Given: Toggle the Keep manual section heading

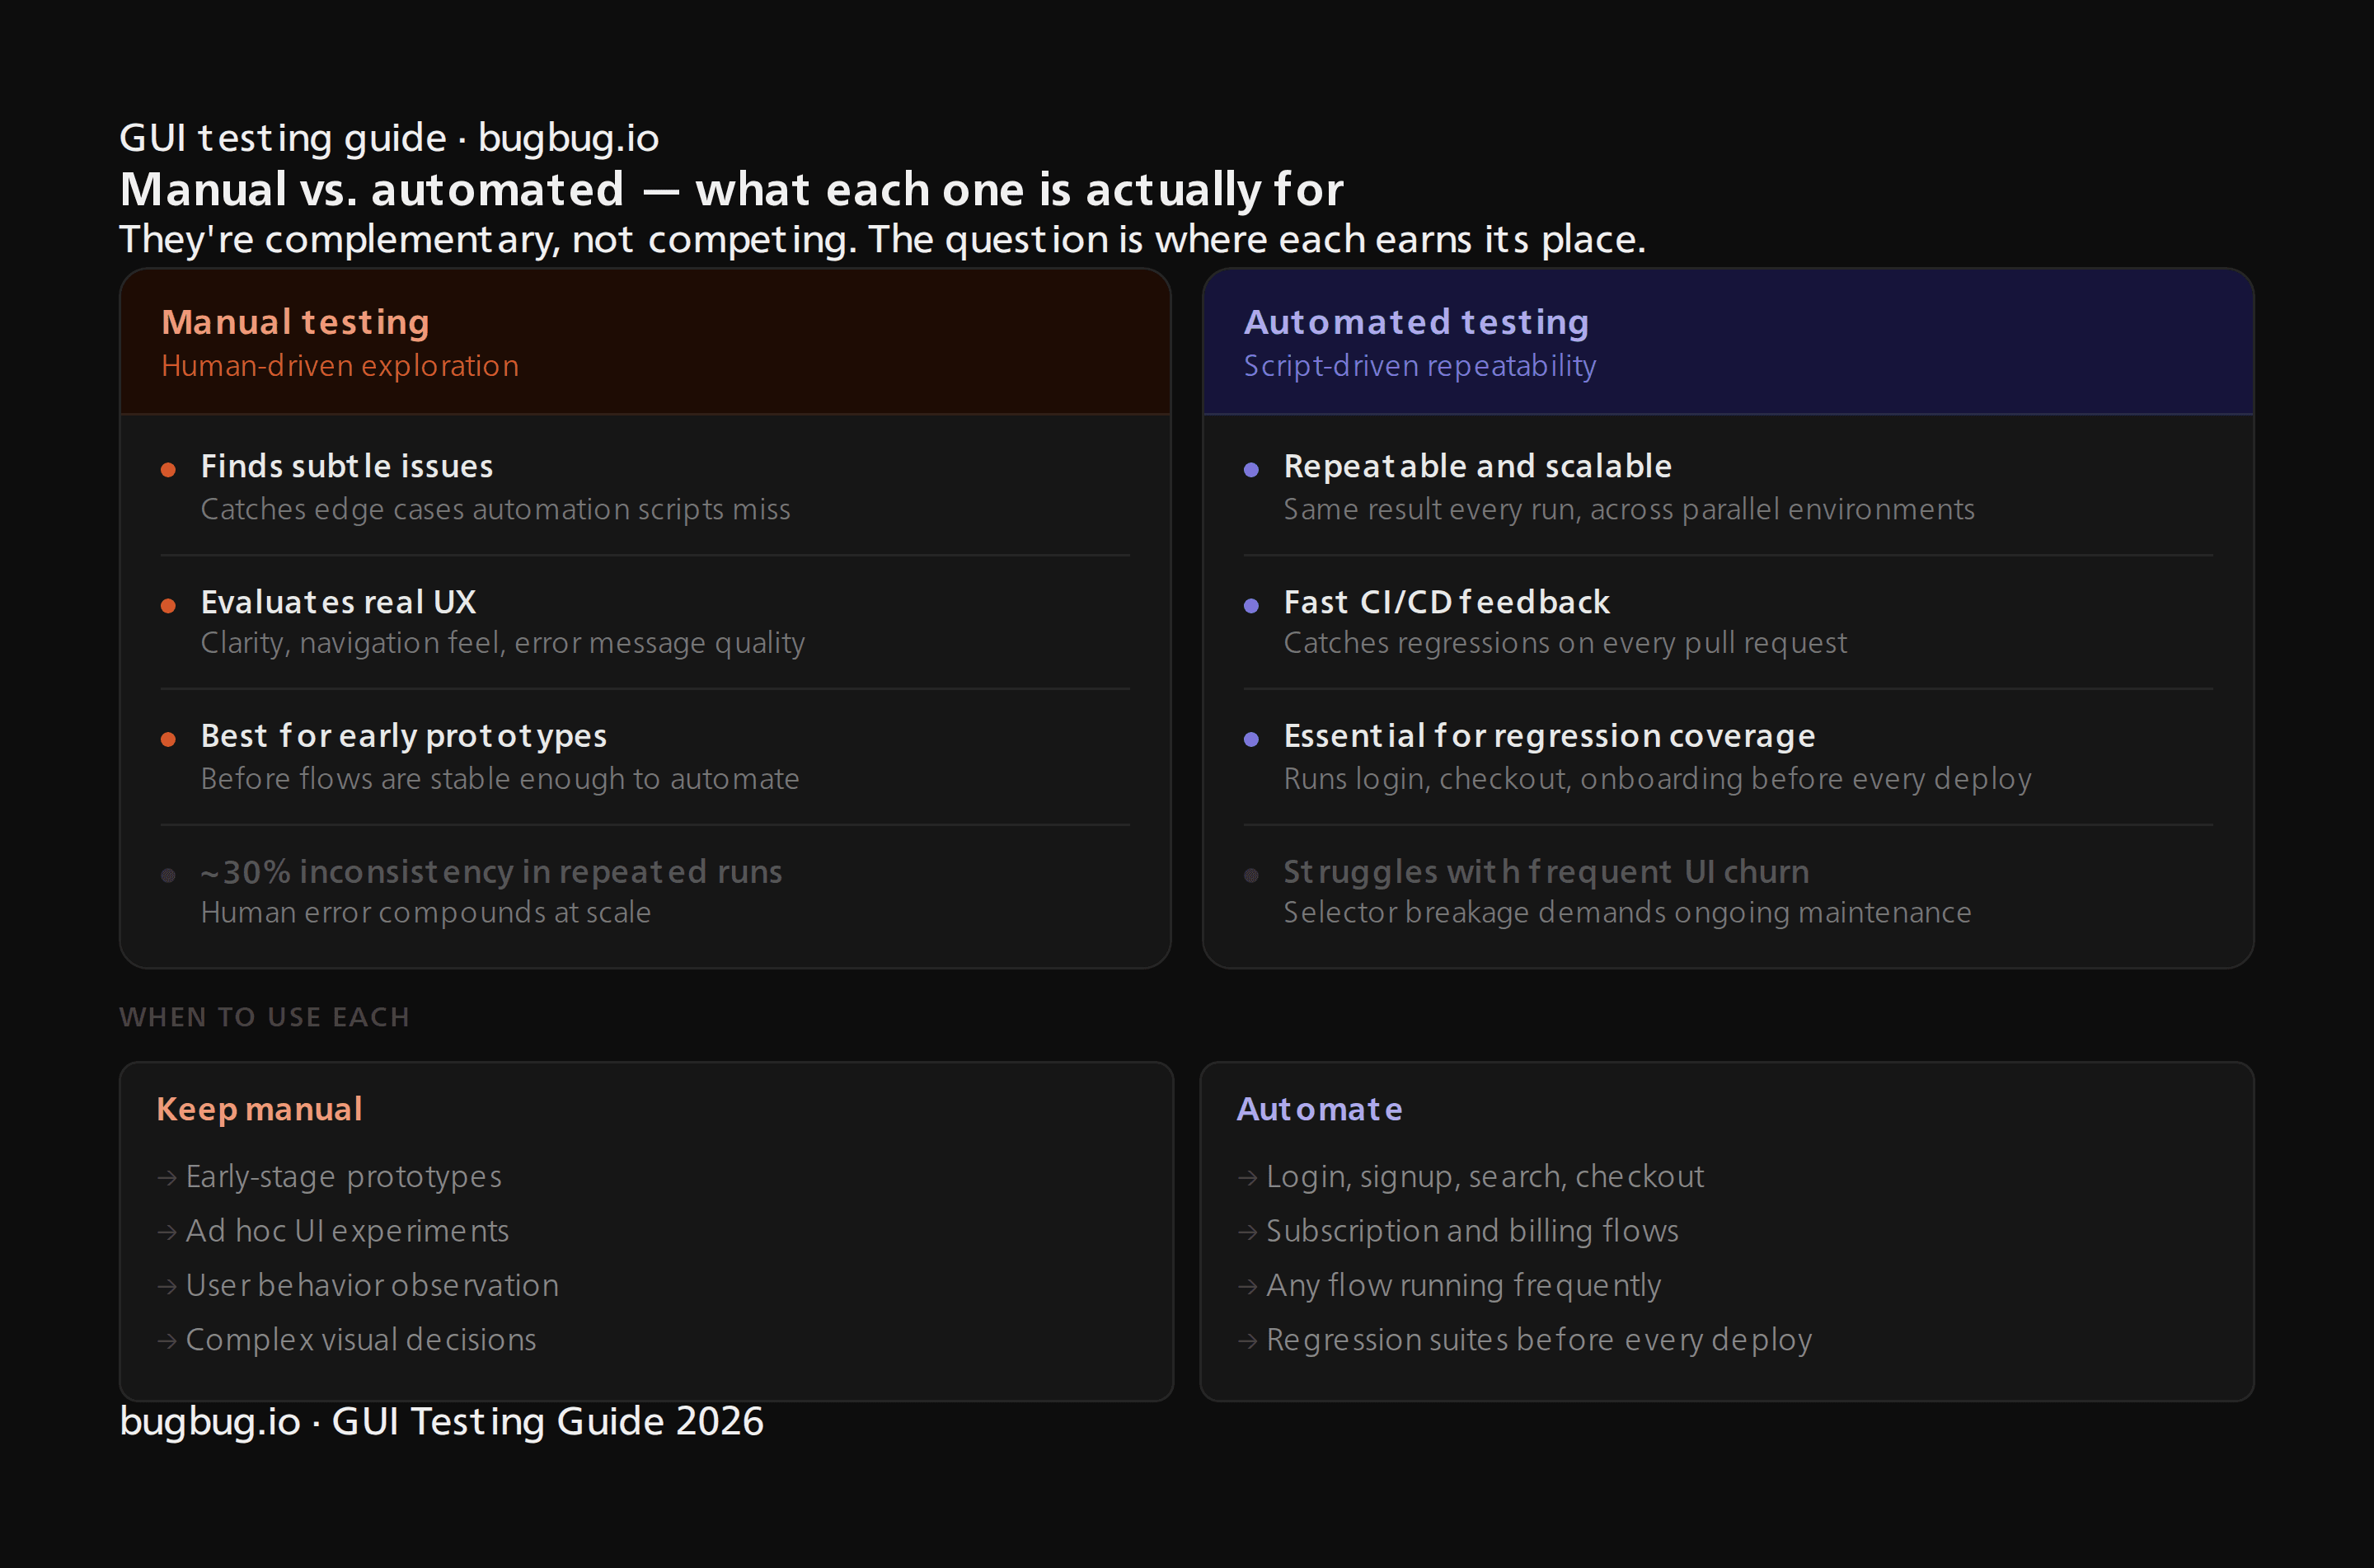Looking at the screenshot, I should [259, 1109].
